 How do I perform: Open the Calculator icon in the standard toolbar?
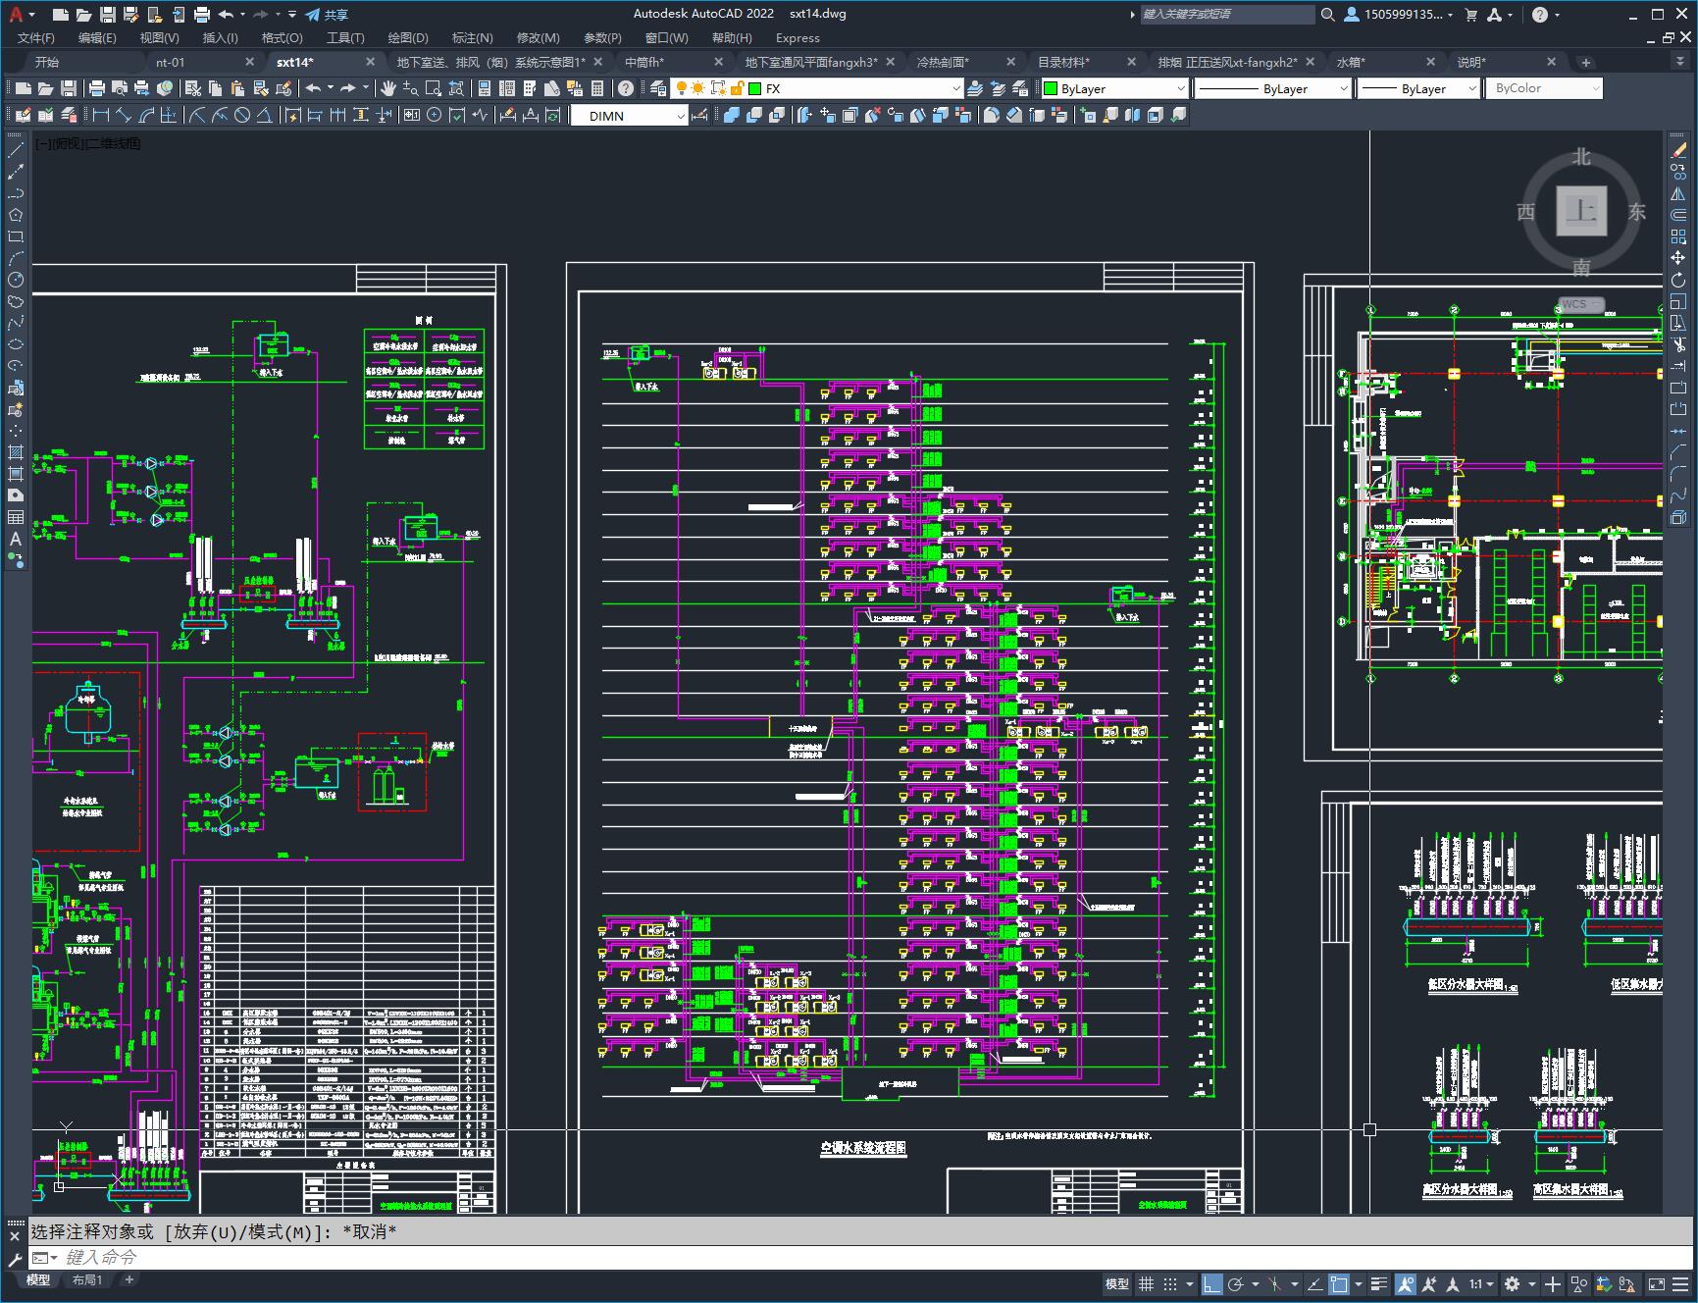coord(597,88)
